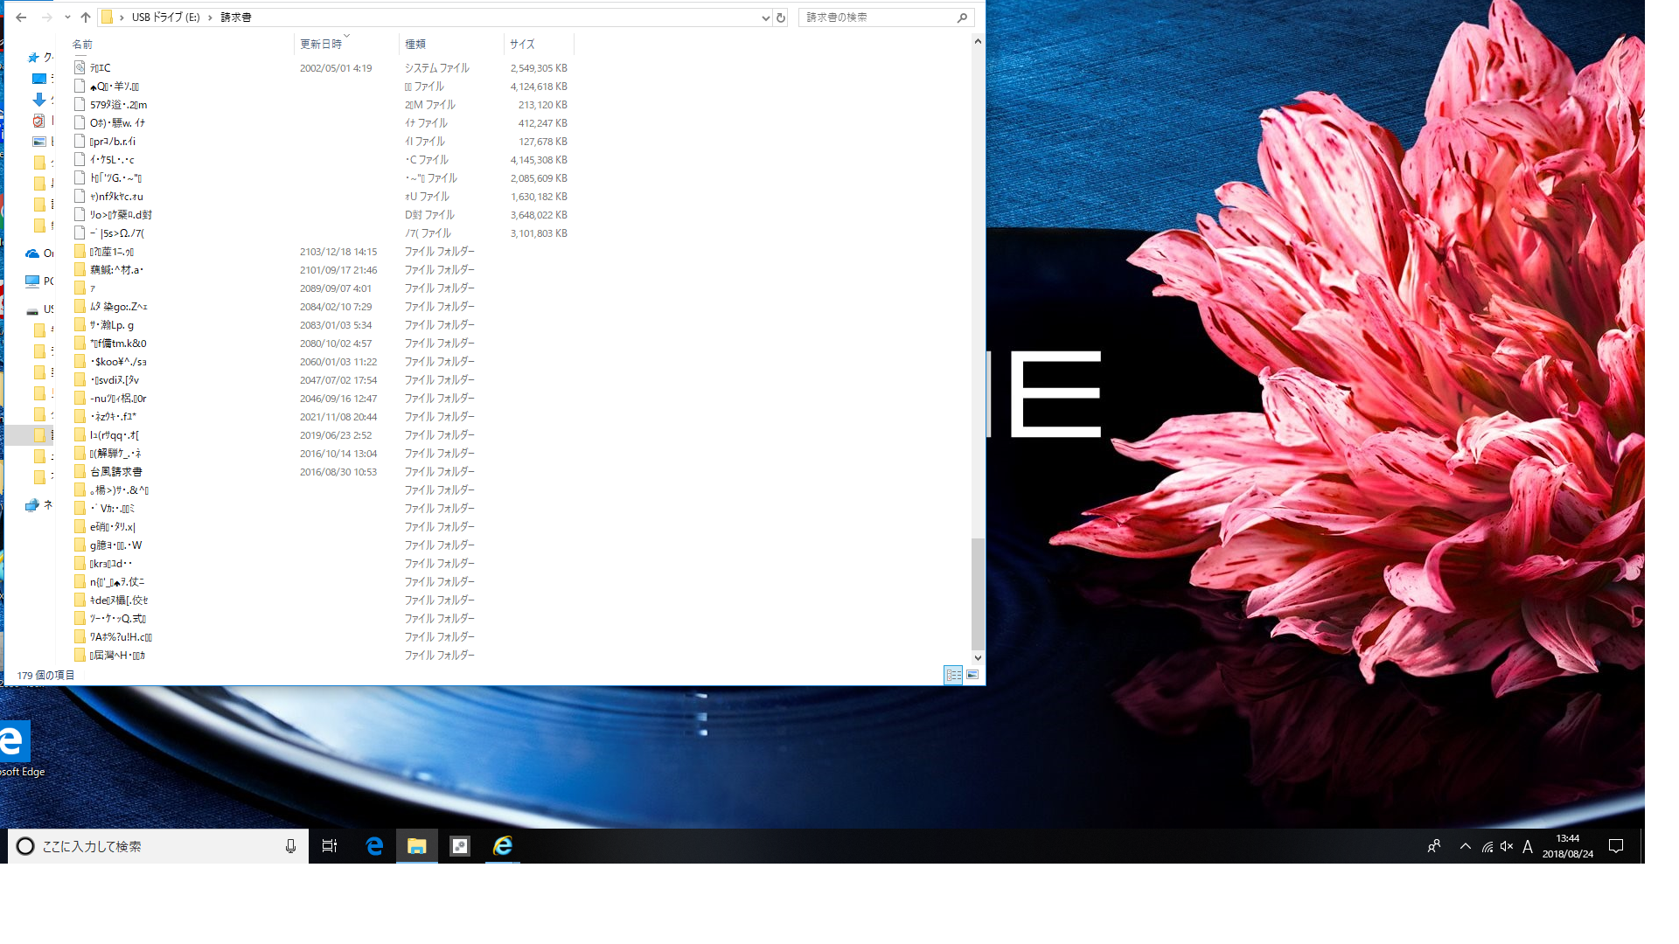Expand address bar history dropdown

pyautogui.click(x=765, y=17)
